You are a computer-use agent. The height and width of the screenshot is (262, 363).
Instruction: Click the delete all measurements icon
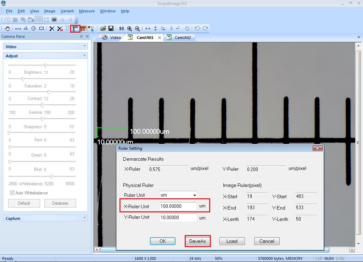[60, 28]
